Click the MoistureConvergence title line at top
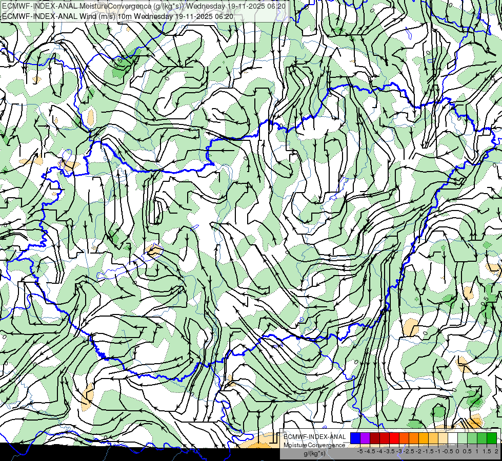 [144, 6]
